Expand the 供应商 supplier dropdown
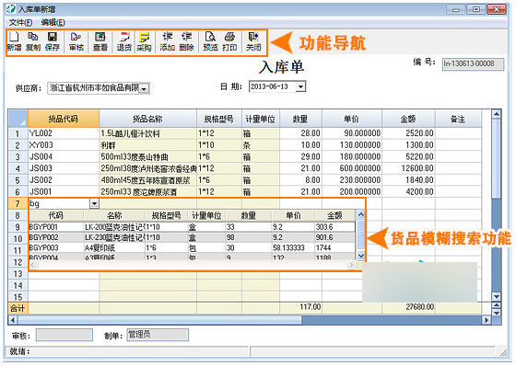The width and height of the screenshot is (516, 366). coord(144,88)
